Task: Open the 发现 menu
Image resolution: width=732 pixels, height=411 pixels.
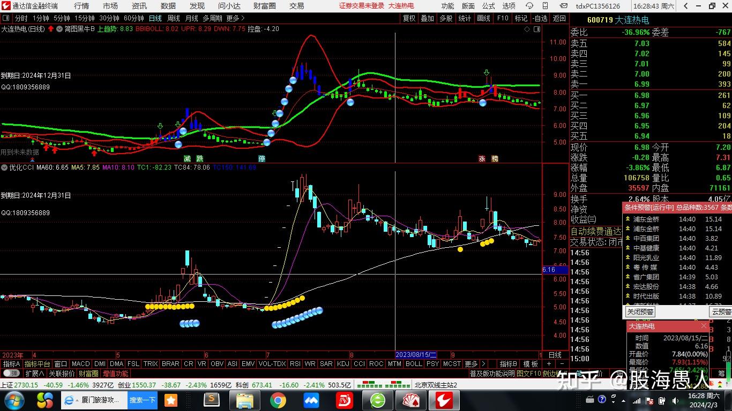Action: click(197, 6)
